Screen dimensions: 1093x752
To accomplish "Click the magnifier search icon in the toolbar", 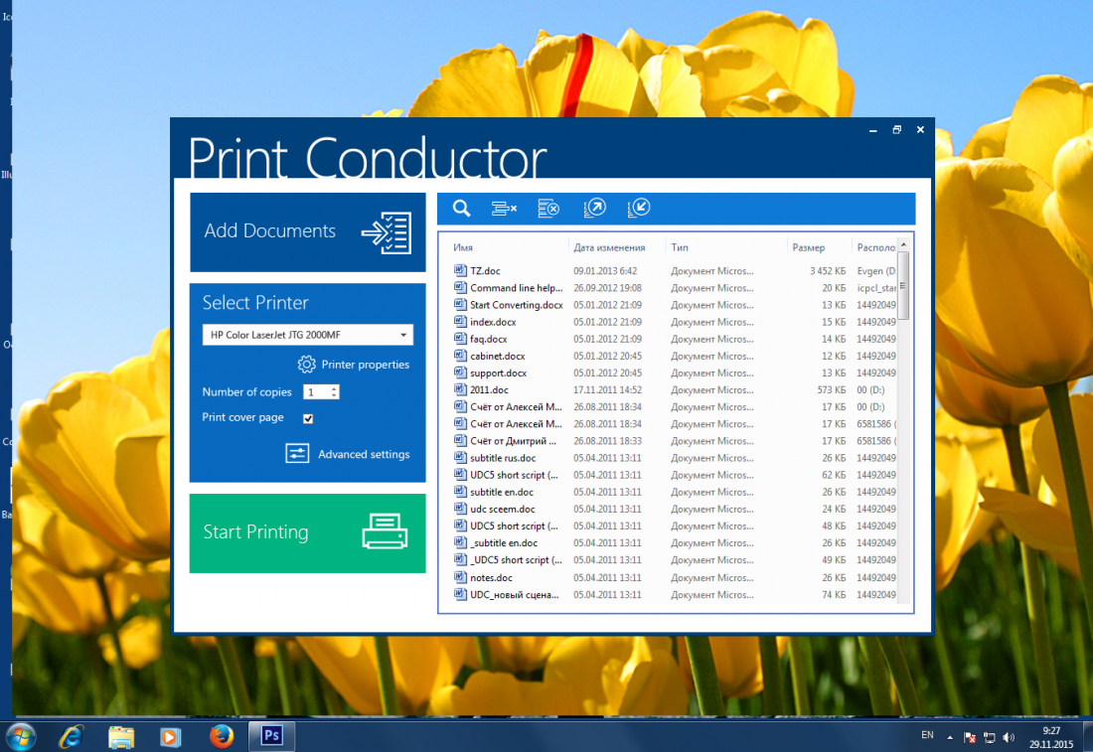I will tap(461, 208).
